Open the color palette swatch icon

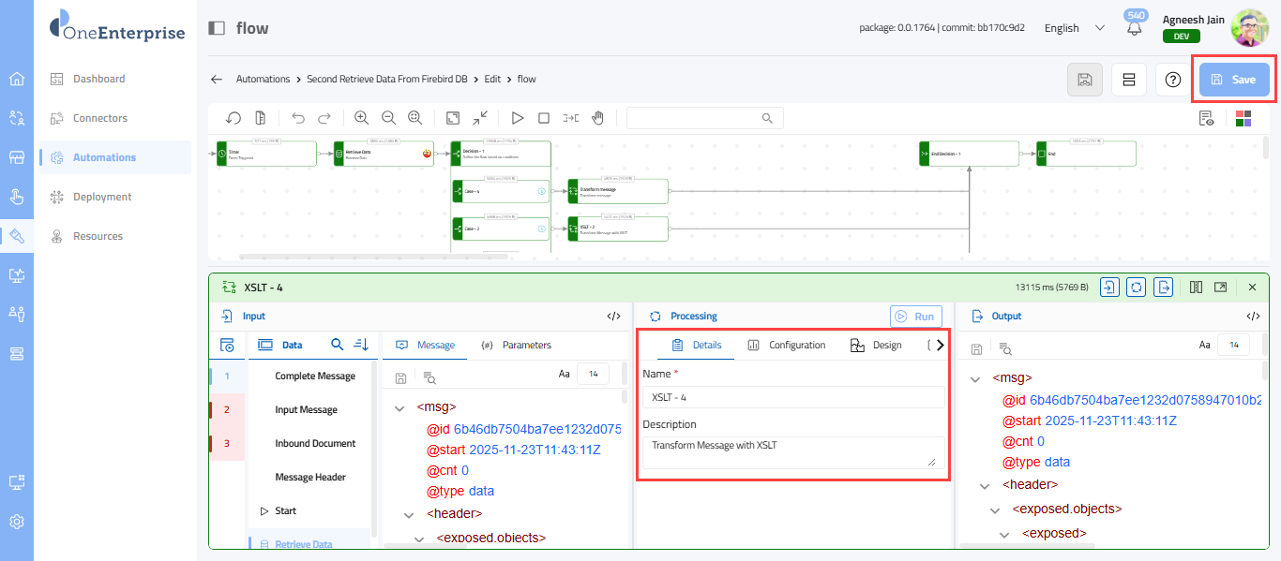click(x=1243, y=118)
